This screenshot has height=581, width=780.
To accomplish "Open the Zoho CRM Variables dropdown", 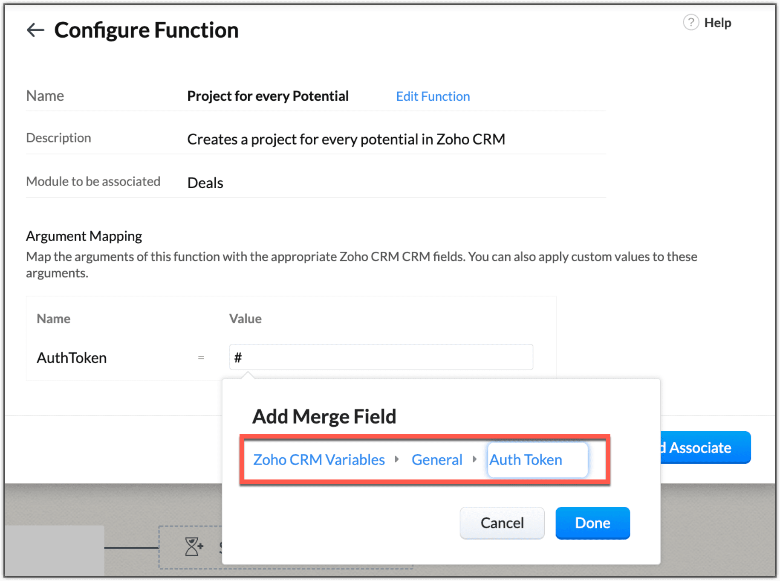I will [319, 460].
